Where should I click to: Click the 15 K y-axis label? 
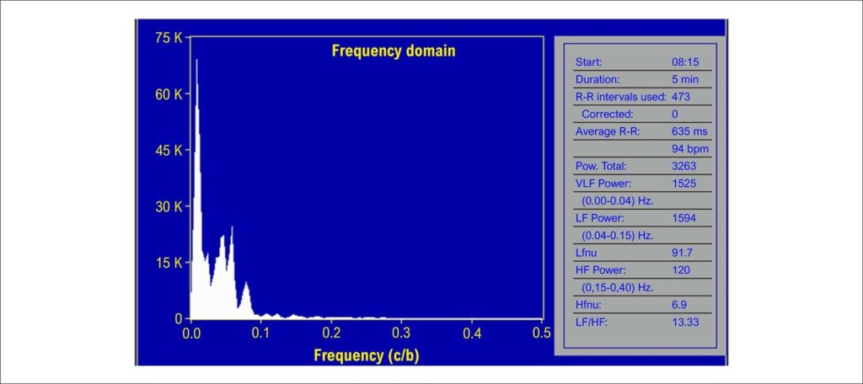170,263
